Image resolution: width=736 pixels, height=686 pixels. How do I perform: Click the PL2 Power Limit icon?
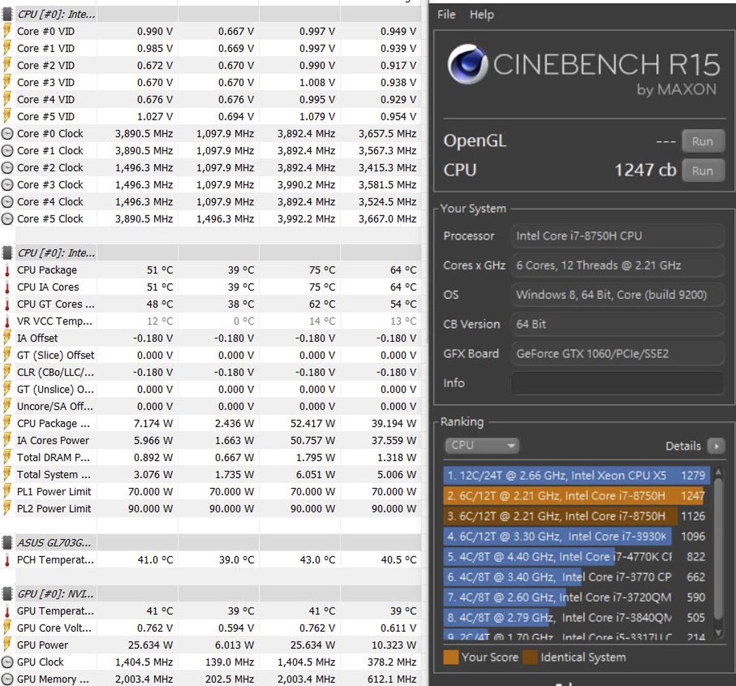click(7, 509)
